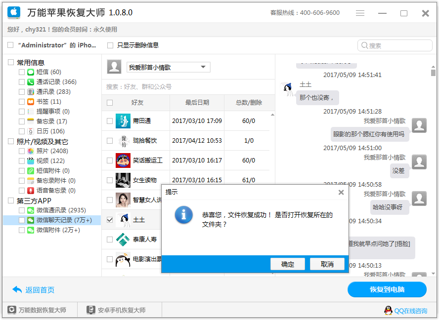
Task: Click the 泰康人寿 logo avatar
Action: 123,240
